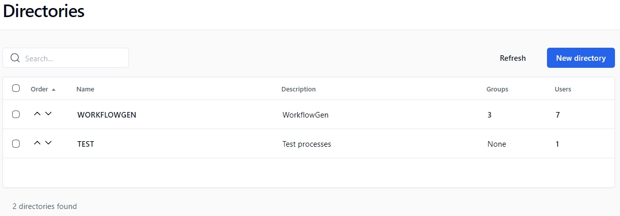The image size is (620, 216).
Task: Create a New directory
Action: point(581,58)
